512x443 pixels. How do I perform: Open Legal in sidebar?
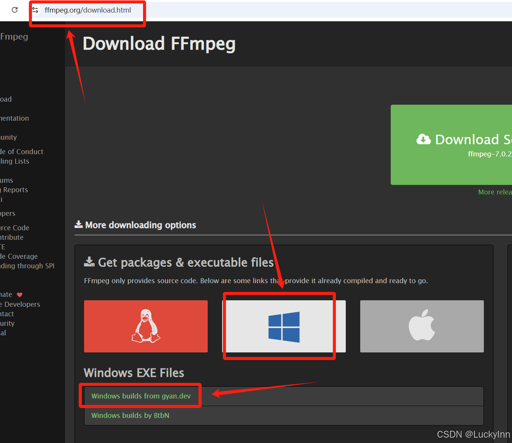3,333
